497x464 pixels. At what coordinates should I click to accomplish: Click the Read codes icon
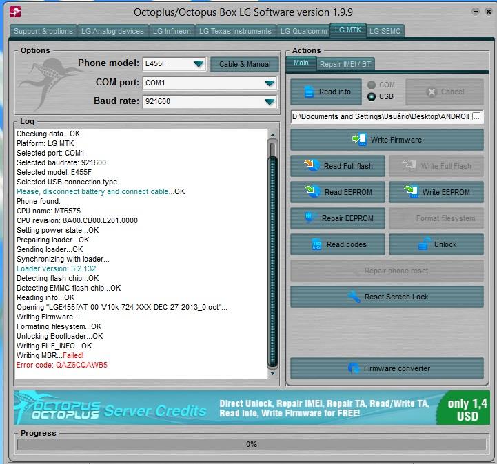pos(316,244)
